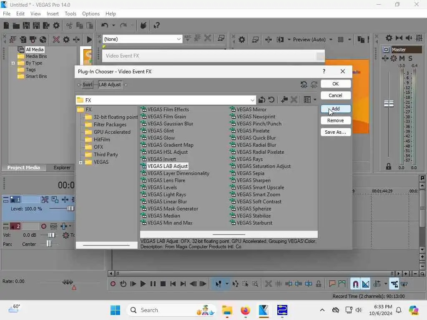Select LAB Adjust plug-in in chain
This screenshot has height=320, width=427.
pos(110,85)
